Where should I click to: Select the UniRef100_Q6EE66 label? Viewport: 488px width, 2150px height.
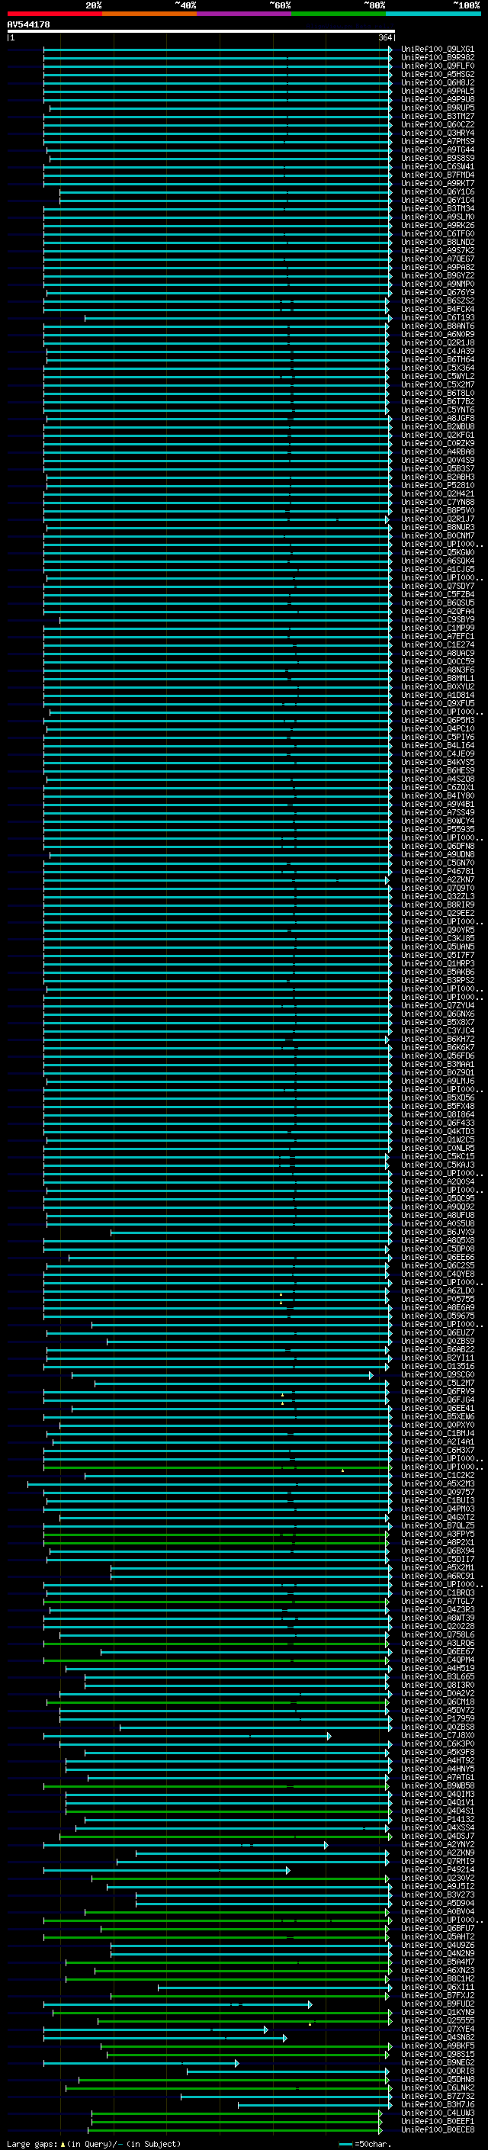coord(437,1257)
